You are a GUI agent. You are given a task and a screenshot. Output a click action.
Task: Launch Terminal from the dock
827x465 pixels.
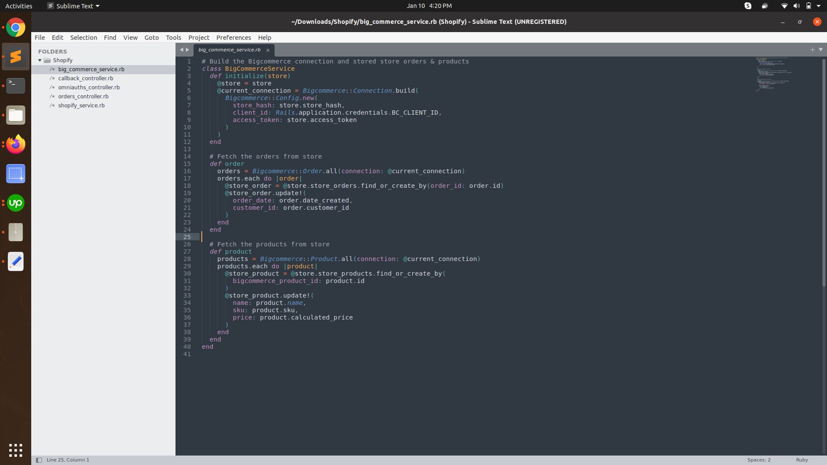coord(16,86)
